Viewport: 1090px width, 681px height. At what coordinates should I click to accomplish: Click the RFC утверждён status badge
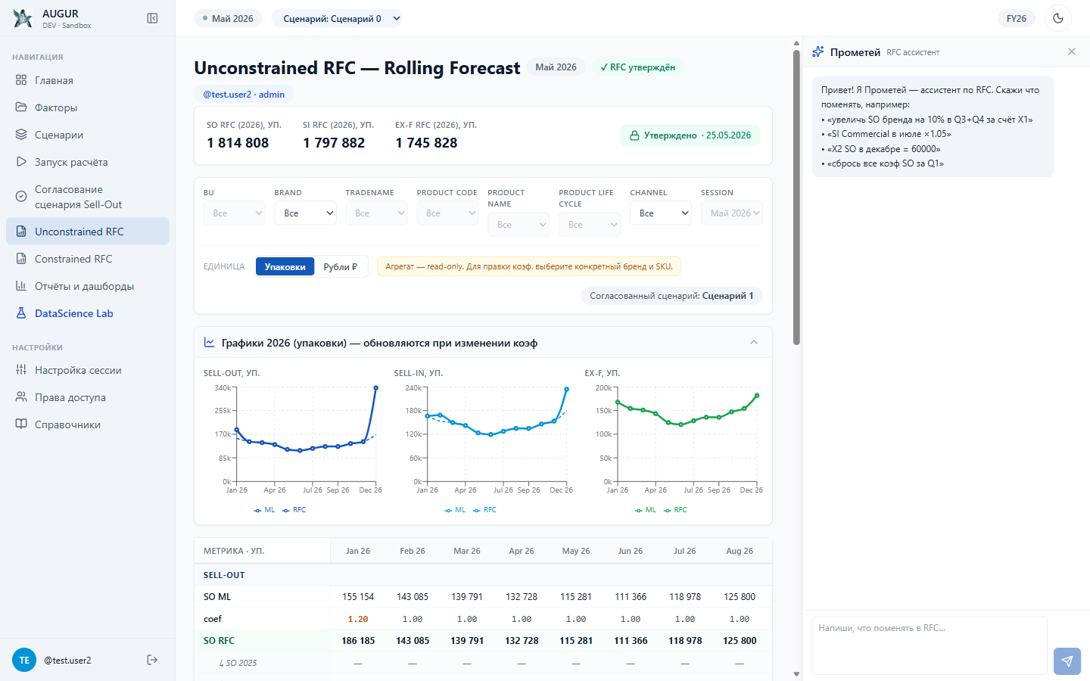tap(637, 67)
